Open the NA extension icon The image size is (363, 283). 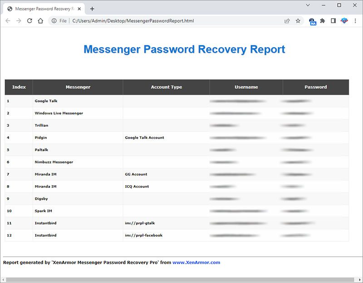(x=313, y=21)
